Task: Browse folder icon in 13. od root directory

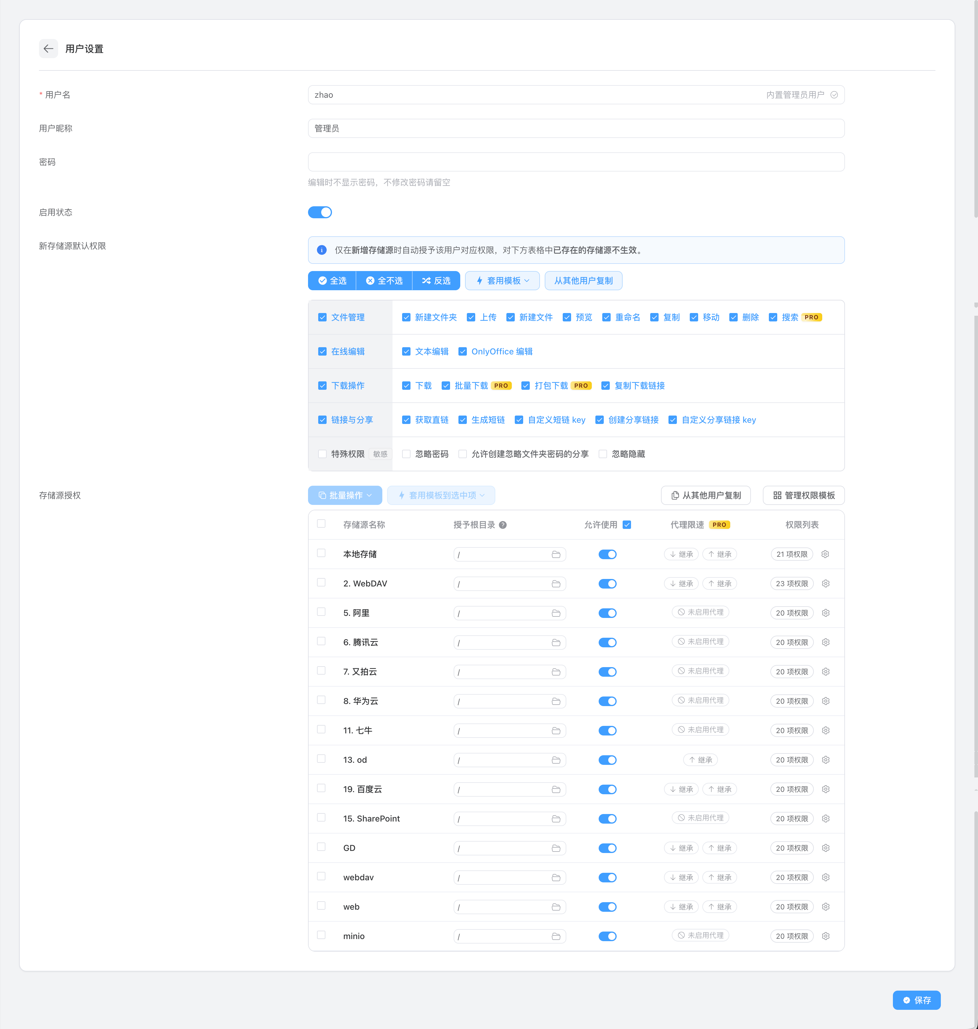Action: click(556, 760)
